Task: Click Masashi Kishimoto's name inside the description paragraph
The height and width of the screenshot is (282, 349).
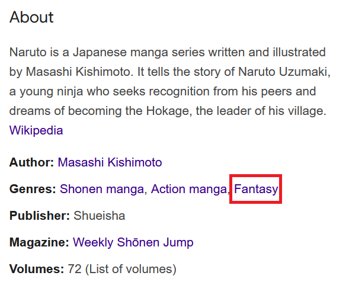Action: point(79,72)
